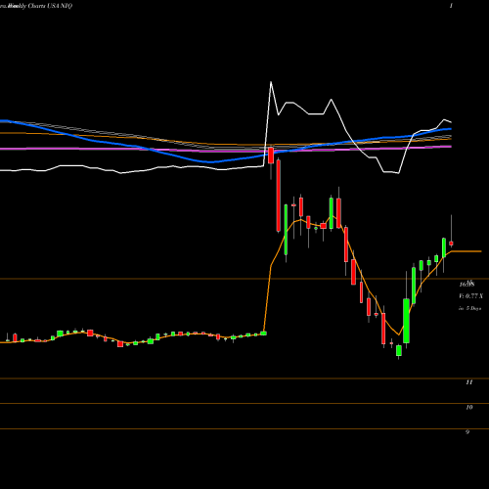The width and height of the screenshot is (489, 489).
Task: Click the price axis label 9
Action: tap(467, 432)
